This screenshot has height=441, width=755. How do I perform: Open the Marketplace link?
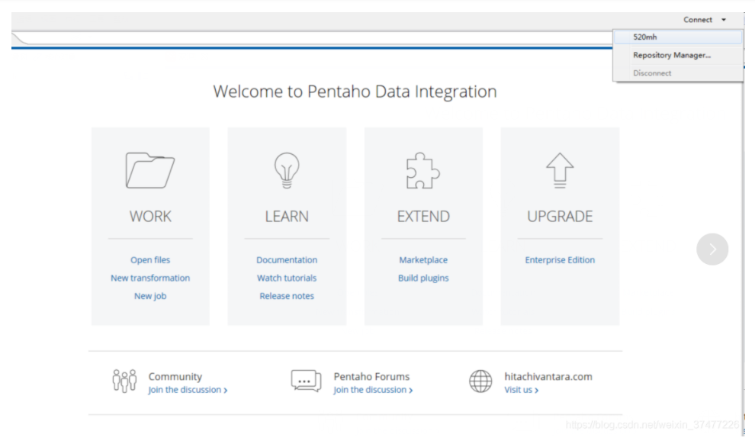click(423, 259)
